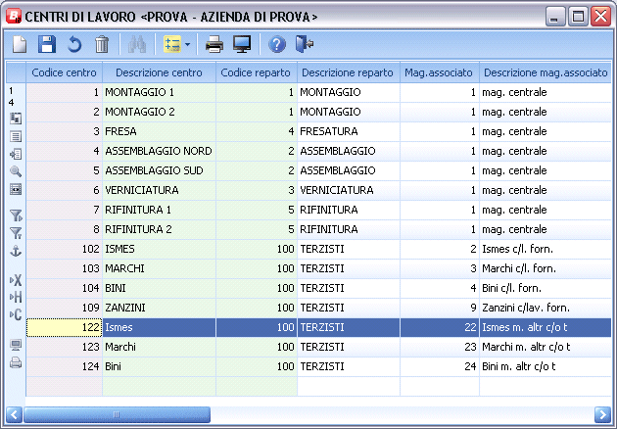Click the Bini cell in row 124
Viewport: 617px width, 429px height.
coord(159,366)
